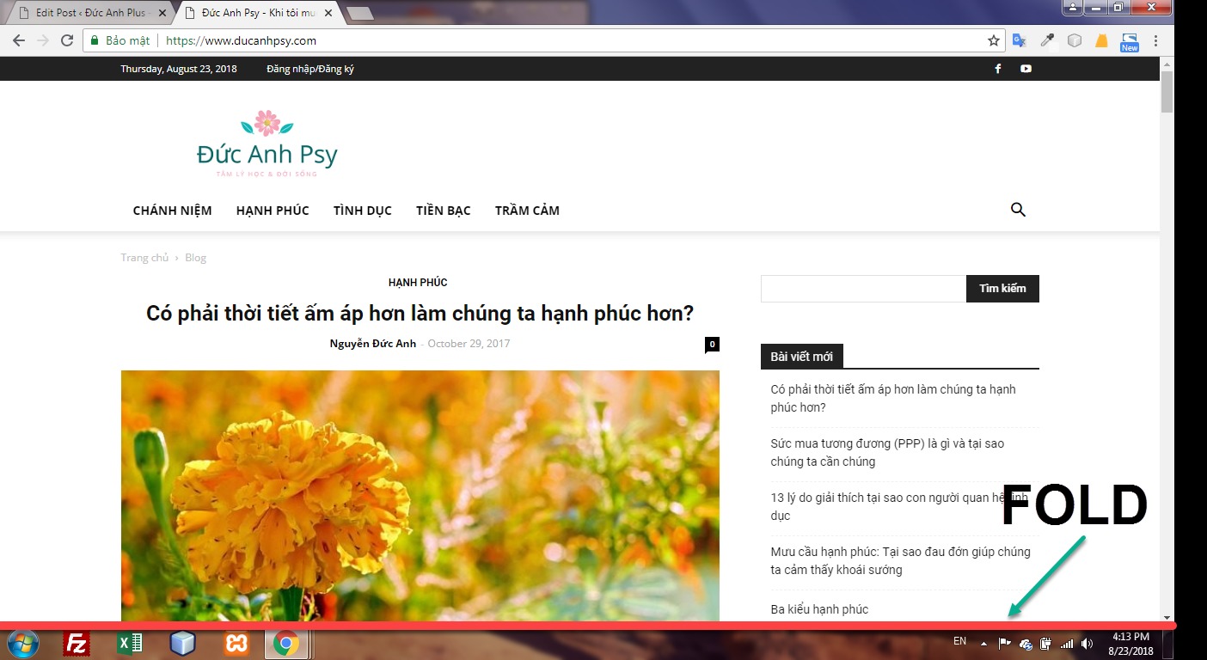
Task: Open the site's Facebook page icon
Action: click(997, 68)
